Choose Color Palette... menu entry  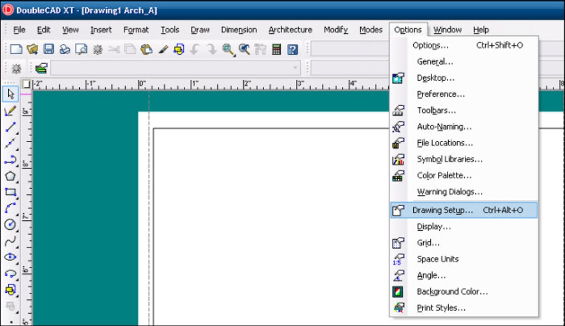464,175
